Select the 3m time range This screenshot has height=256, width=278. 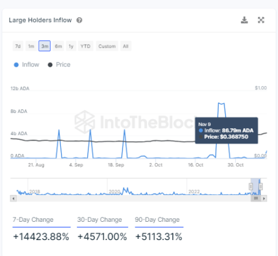pyautogui.click(x=45, y=46)
